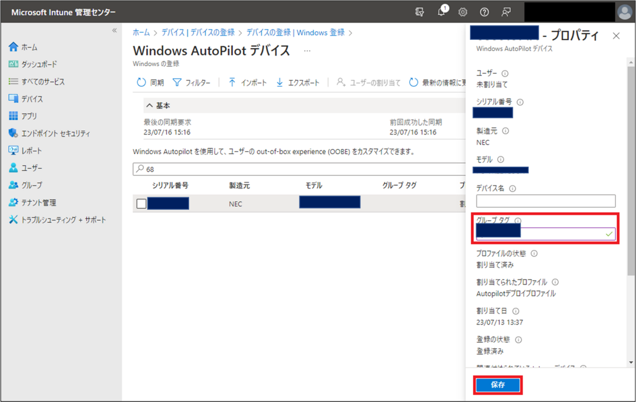Screen dimensions: 636x402
Task: Click the グループ タグ input field
Action: coord(546,234)
